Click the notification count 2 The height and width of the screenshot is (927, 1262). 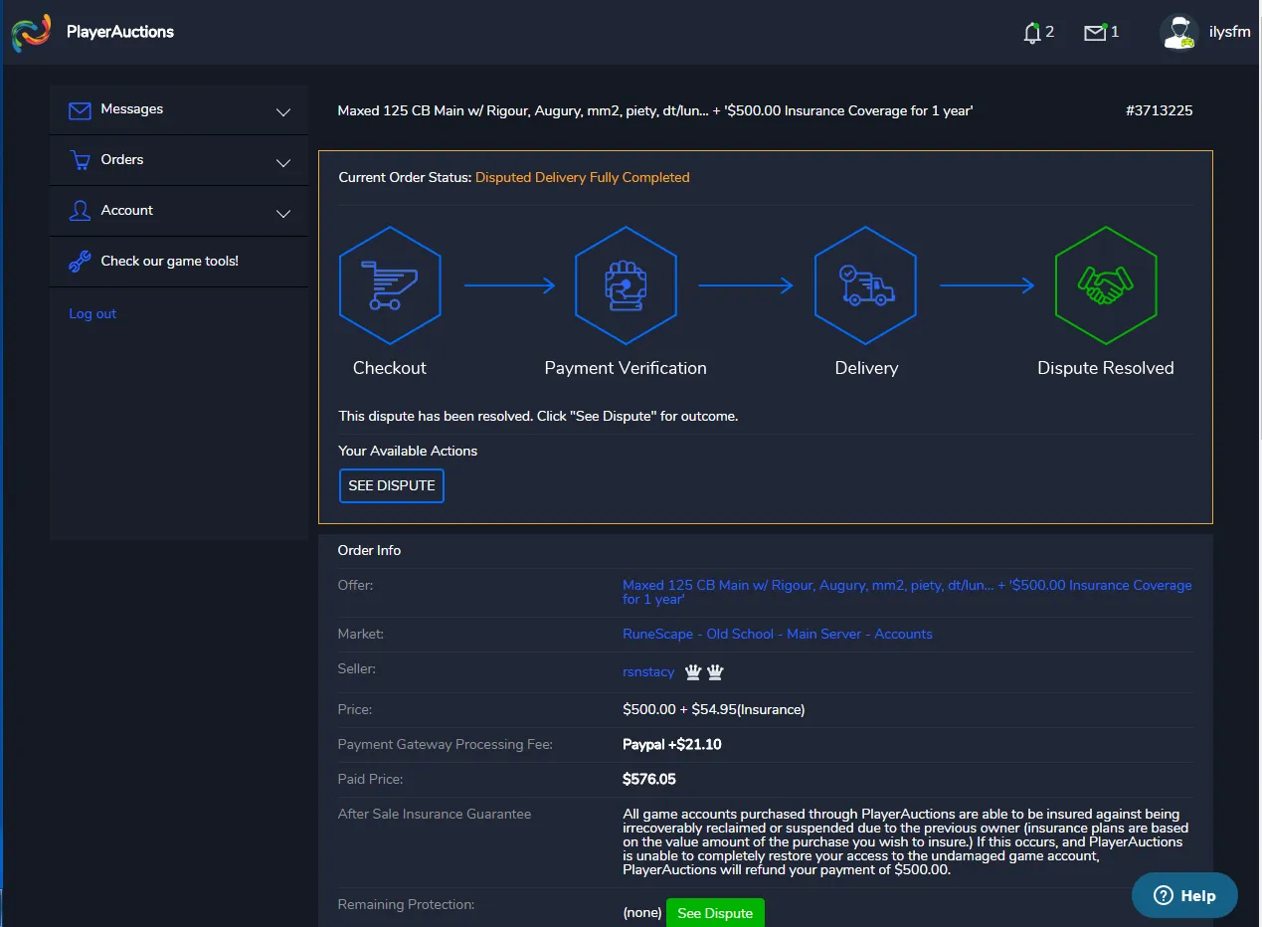pyautogui.click(x=1050, y=32)
